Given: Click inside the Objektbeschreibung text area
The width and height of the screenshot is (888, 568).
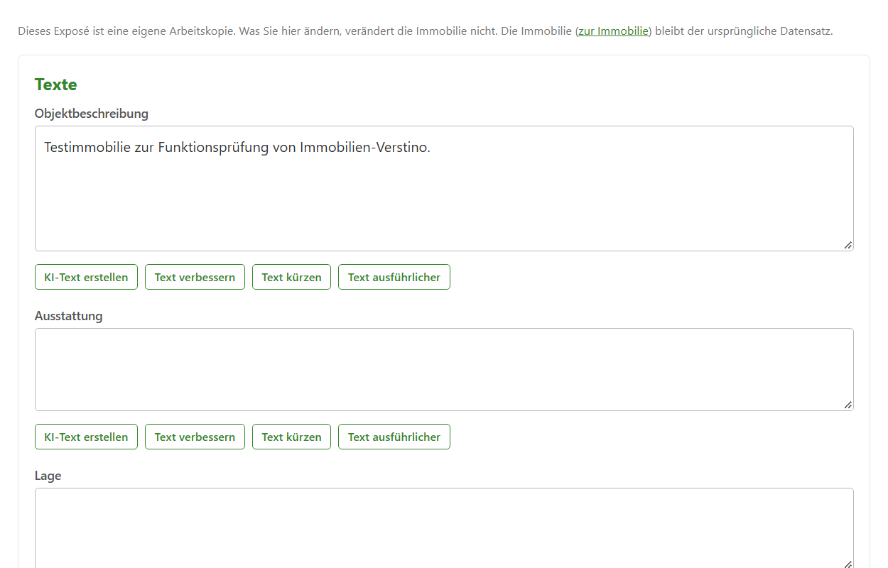Looking at the screenshot, I should point(444,189).
